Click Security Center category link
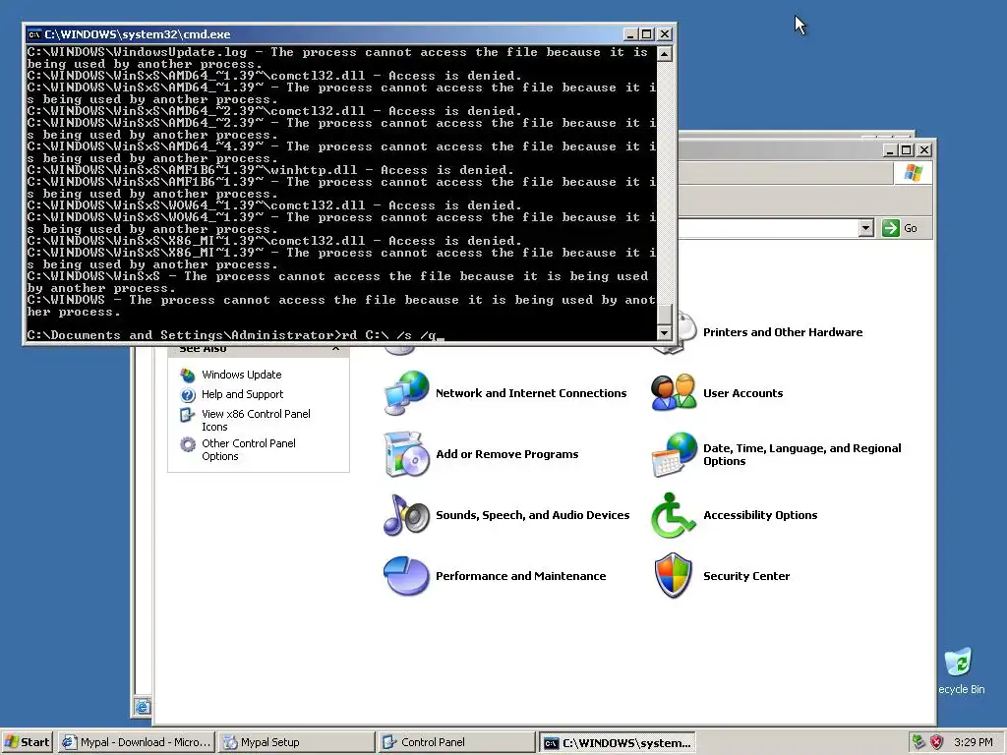Screen dimensions: 1007x755 tap(746, 576)
